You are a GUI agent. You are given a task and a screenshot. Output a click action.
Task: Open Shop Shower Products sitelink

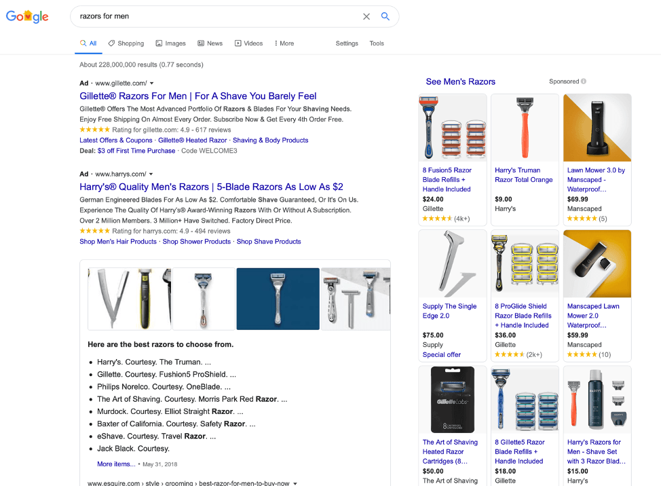pyautogui.click(x=196, y=242)
